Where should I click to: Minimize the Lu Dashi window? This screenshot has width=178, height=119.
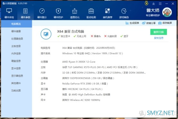(x=166, y=4)
